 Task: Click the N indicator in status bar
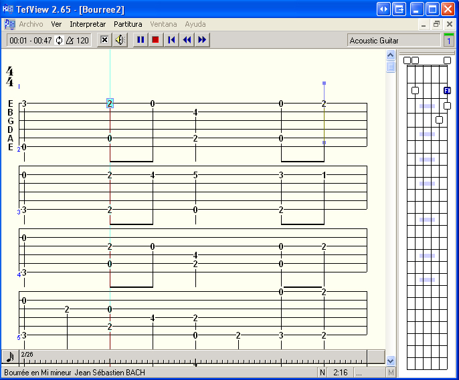tap(323, 373)
